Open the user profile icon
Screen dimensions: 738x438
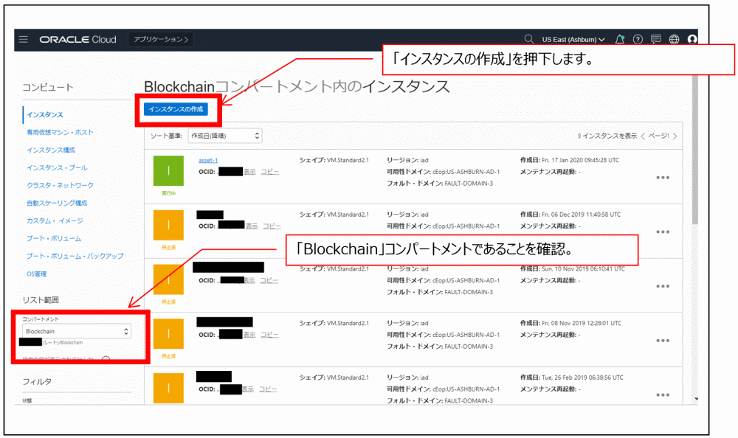click(692, 40)
